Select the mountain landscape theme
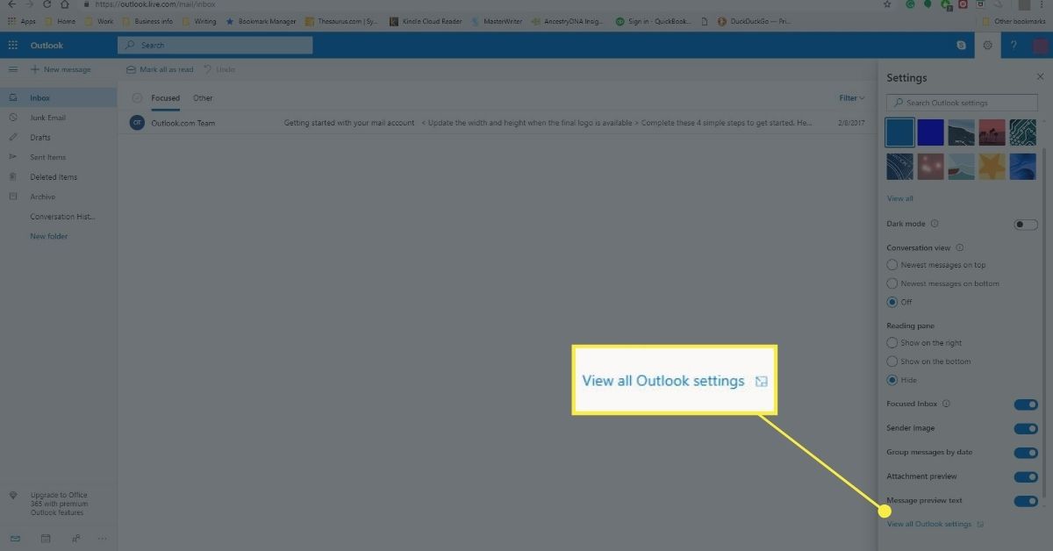Screen dimensions: 1053x551 click(x=962, y=132)
